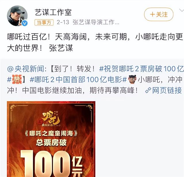Click 《哪吒之魔童闹海》 title on poster
This screenshot has height=177, width=184.
[x=51, y=134]
